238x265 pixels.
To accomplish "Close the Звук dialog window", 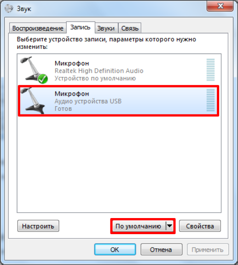I will coord(220,6).
